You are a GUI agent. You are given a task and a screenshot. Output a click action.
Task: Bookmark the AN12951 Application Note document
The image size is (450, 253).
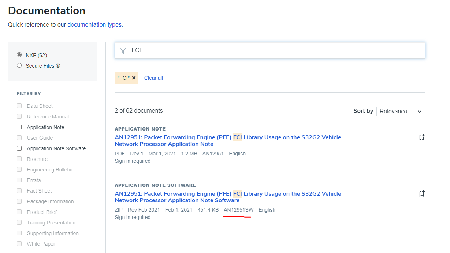pyautogui.click(x=422, y=137)
